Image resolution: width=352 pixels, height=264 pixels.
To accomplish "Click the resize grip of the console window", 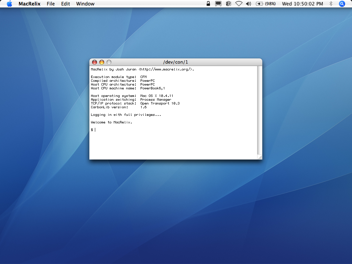I will click(x=260, y=157).
